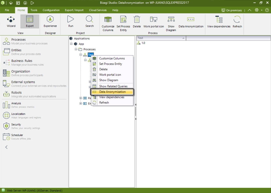Open the Export / Import tab
Image resolution: width=271 pixels, height=193 pixels.
point(74,10)
